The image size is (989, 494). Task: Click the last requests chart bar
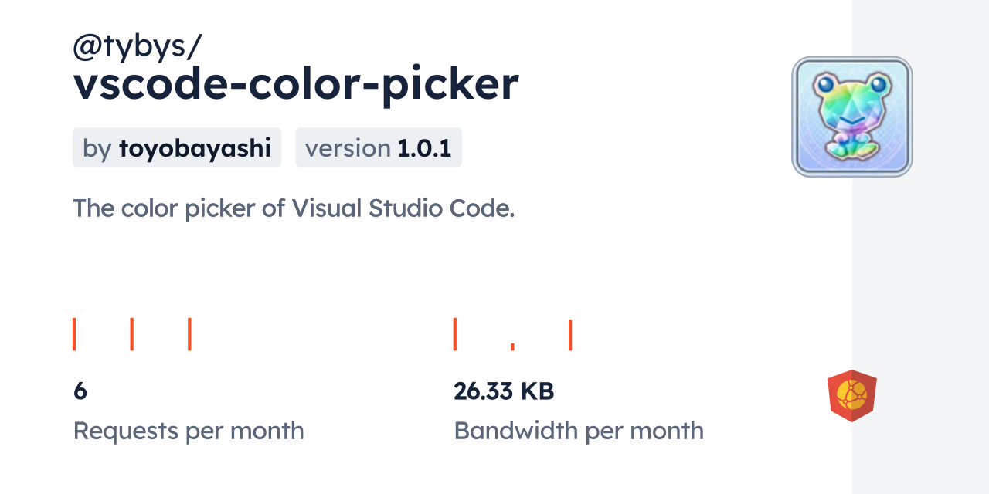tap(189, 334)
